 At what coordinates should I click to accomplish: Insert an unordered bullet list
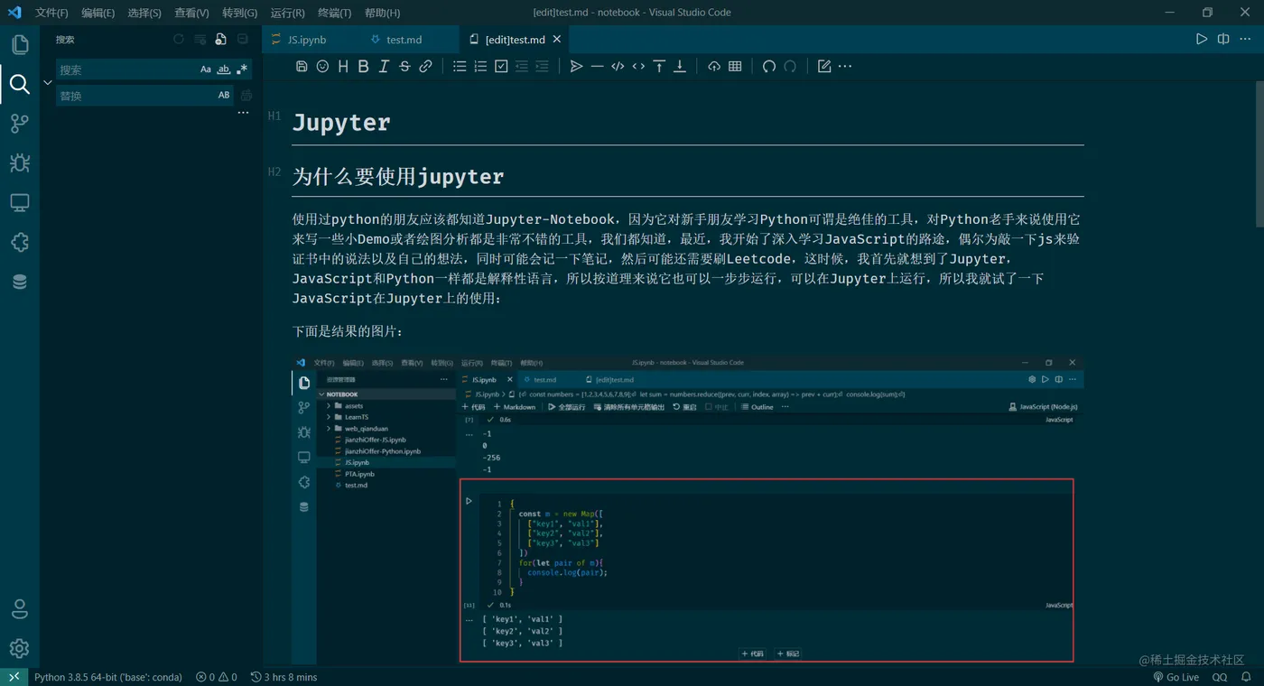coord(460,66)
